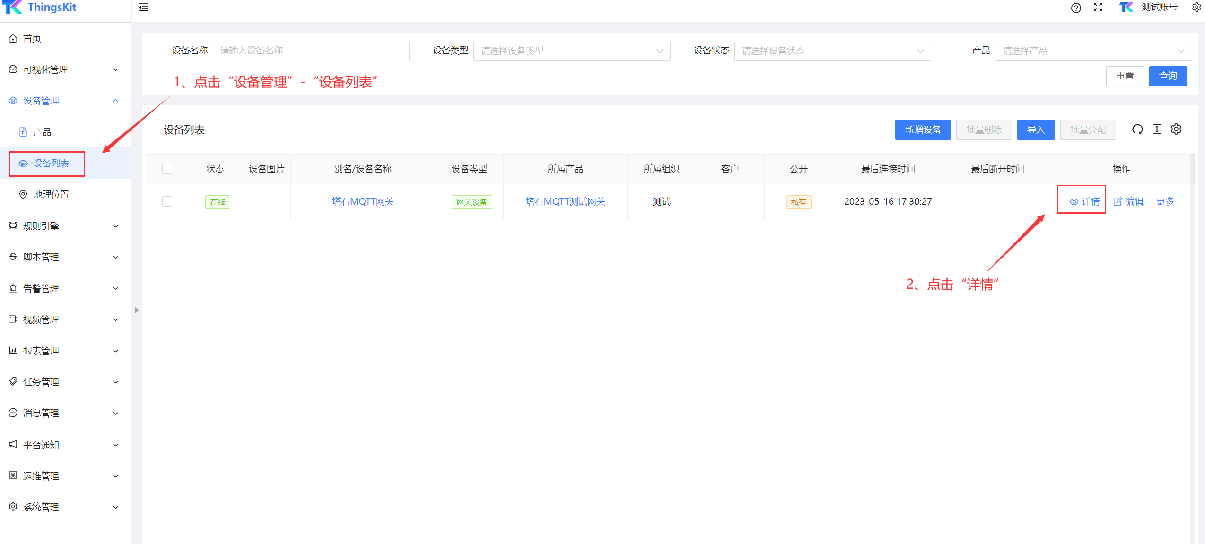Open table density adjustment icon

(1157, 130)
